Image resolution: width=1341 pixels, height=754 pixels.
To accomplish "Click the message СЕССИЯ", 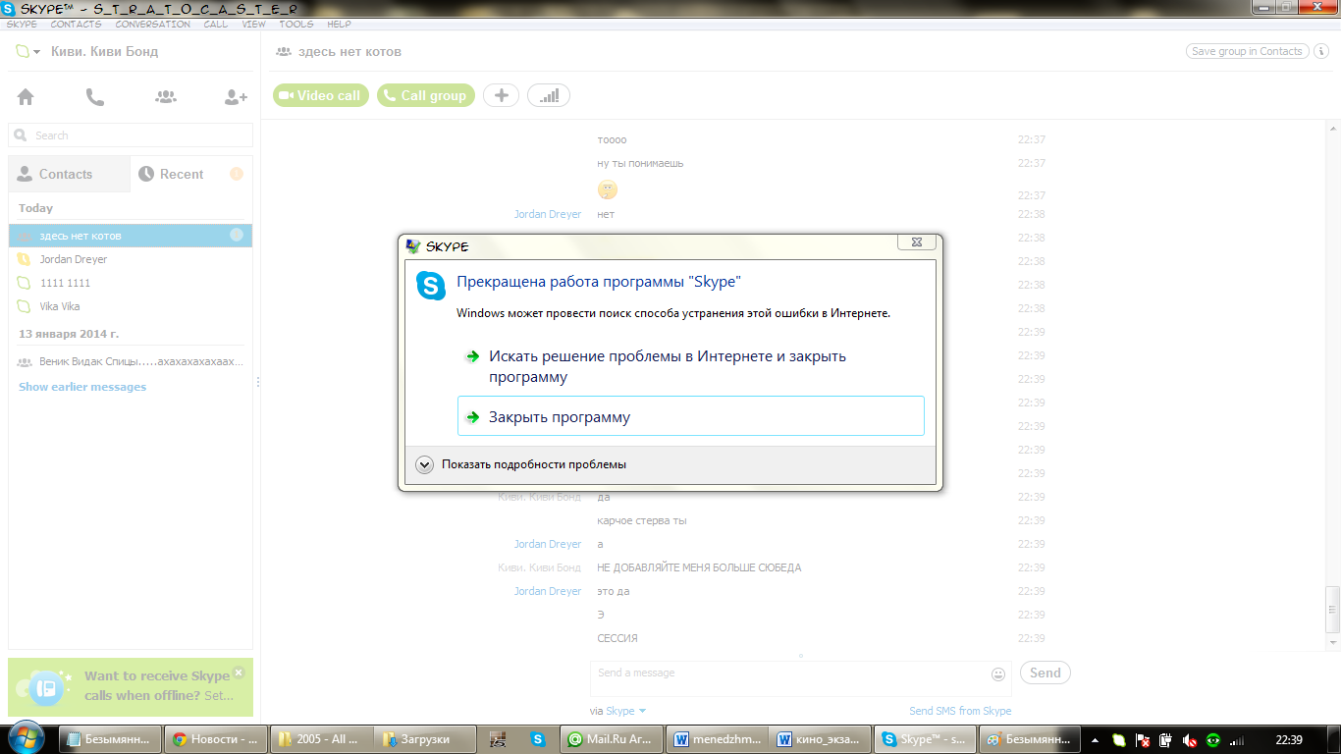I will click(617, 638).
